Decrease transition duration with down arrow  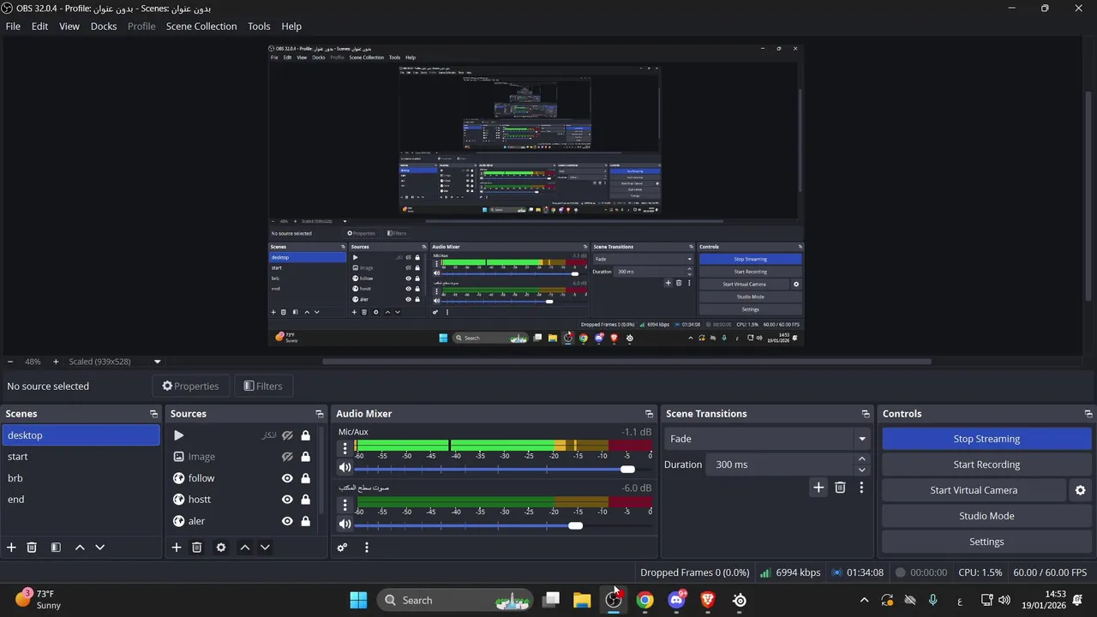point(861,470)
